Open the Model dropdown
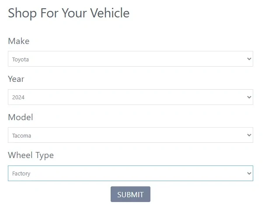 pos(130,135)
